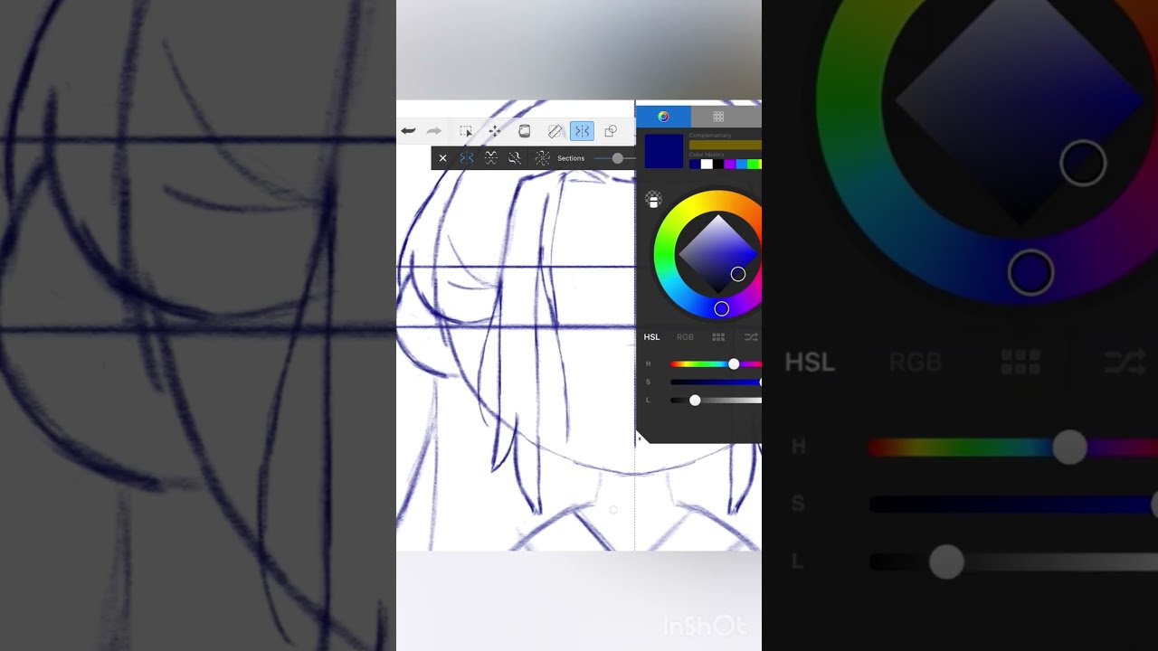The width and height of the screenshot is (1158, 651).
Task: Close the symmetry options bar
Action: pos(442,158)
